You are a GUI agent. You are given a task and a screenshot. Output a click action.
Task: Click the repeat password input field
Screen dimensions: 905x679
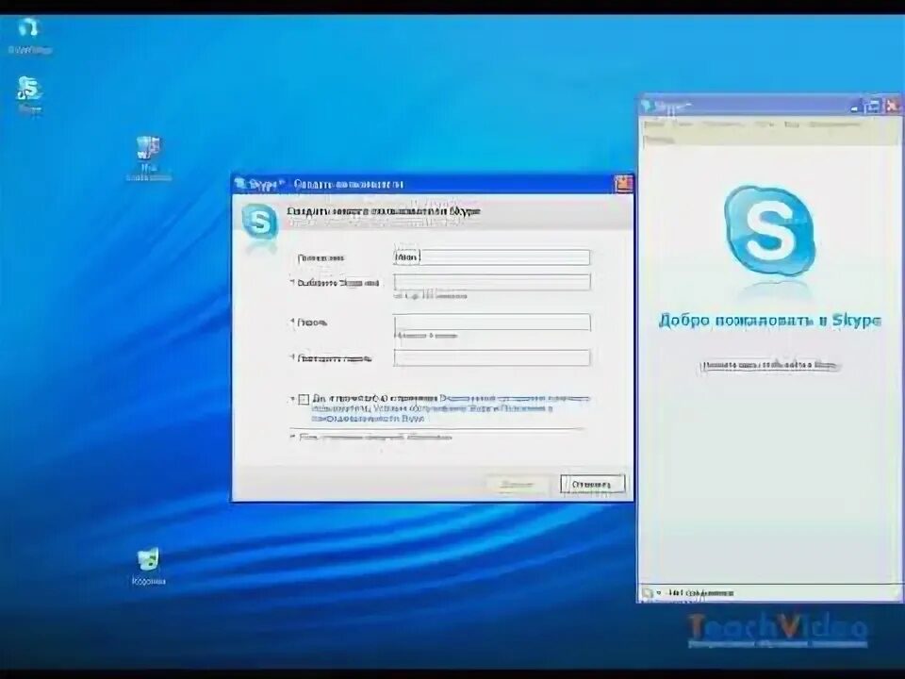[x=492, y=357]
